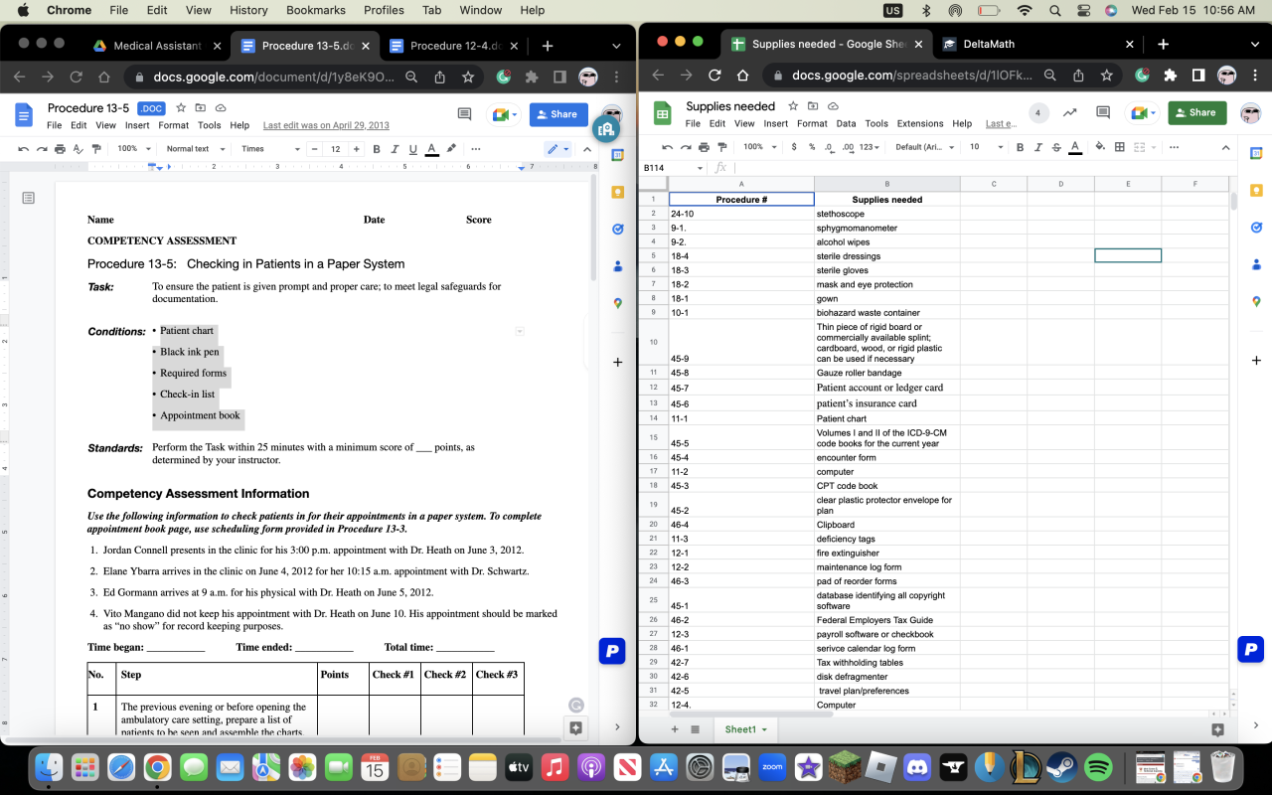Toggle italic formatting in Docs
This screenshot has width=1272, height=795.
click(396, 149)
